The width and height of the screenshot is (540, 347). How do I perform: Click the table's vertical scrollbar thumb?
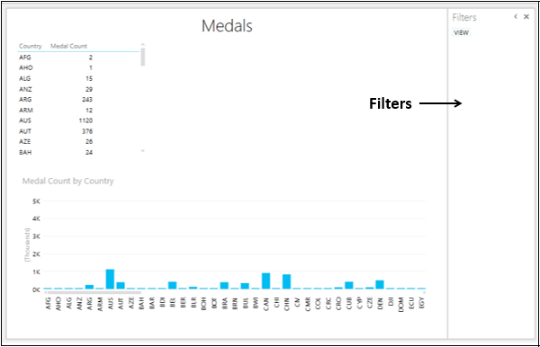tap(143, 57)
